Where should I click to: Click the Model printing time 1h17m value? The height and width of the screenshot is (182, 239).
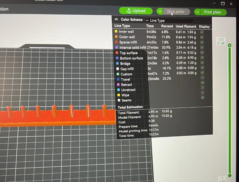(154, 130)
